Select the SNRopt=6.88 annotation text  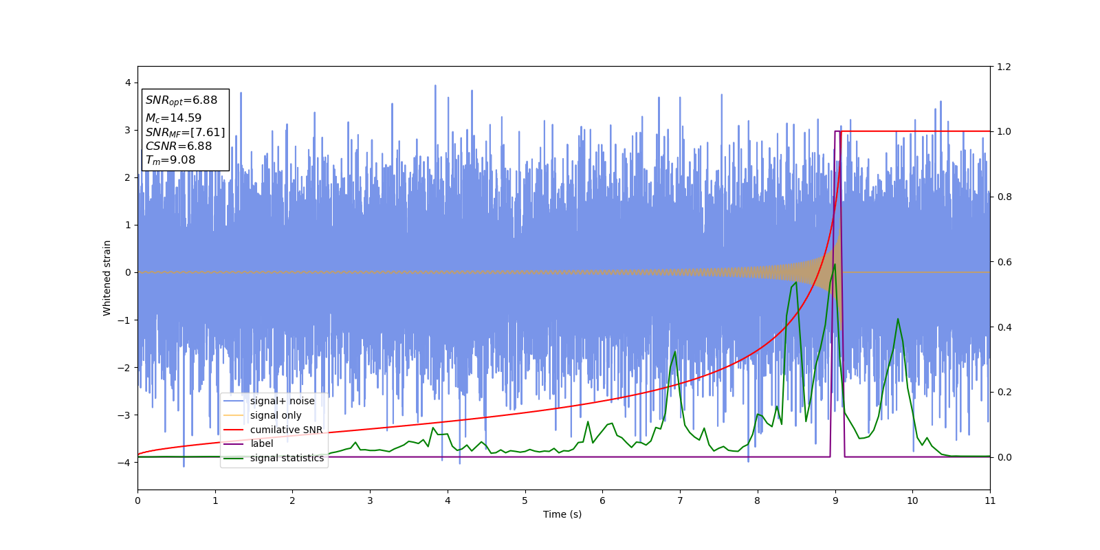(181, 100)
